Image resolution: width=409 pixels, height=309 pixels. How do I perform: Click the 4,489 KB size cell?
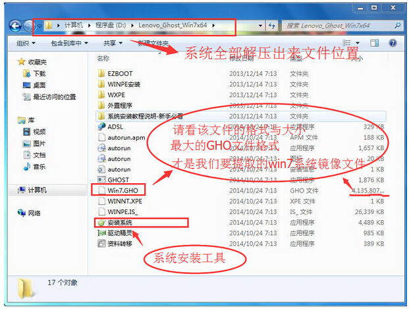(371, 222)
